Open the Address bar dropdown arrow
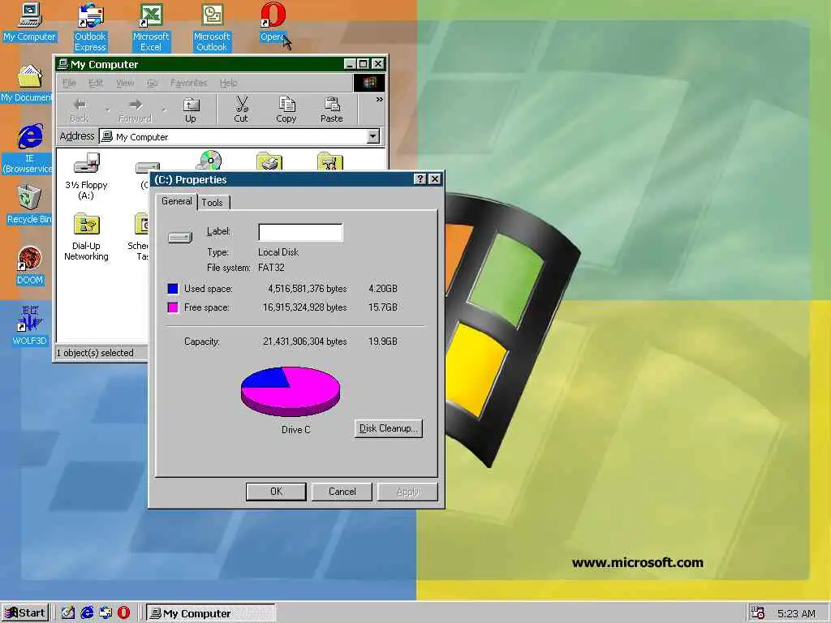This screenshot has height=623, width=831. [x=373, y=136]
